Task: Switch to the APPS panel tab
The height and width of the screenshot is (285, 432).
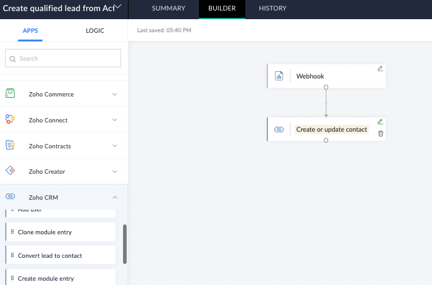Action: click(x=30, y=30)
